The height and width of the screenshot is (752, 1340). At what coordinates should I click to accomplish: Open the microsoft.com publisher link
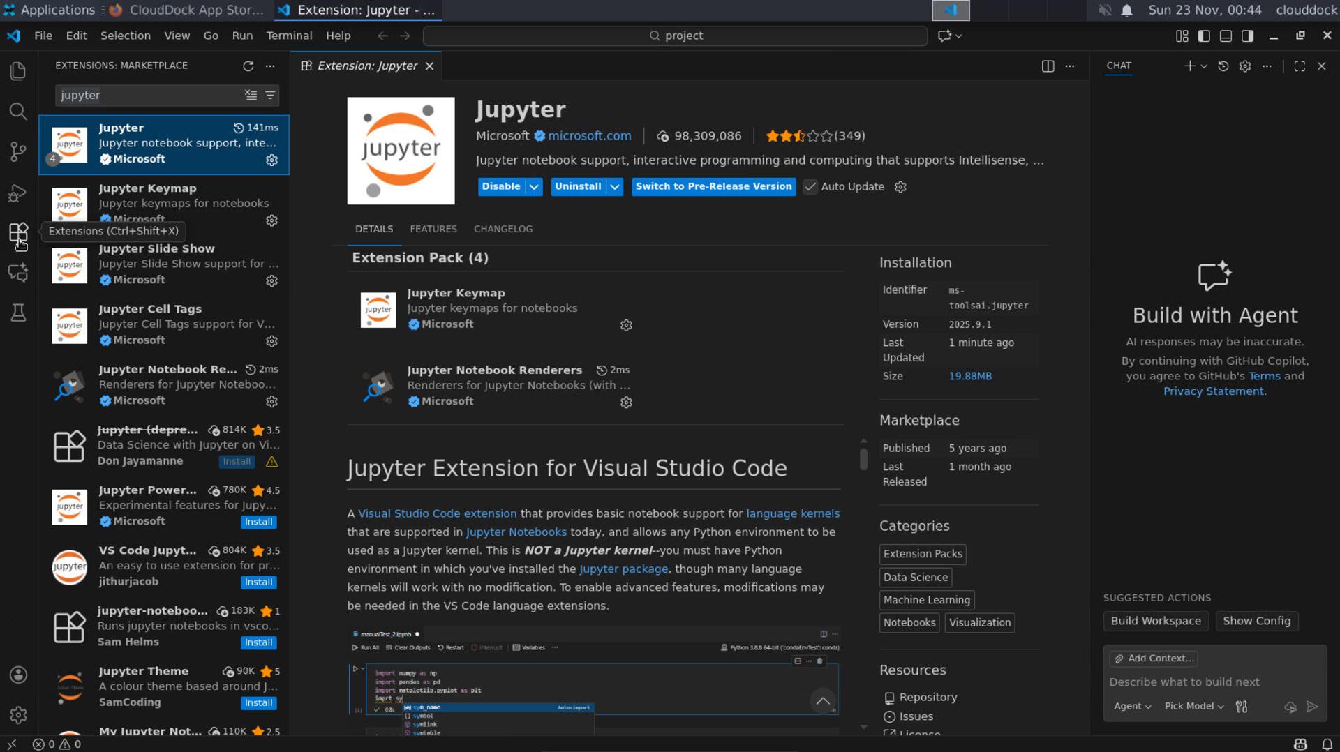coord(590,135)
